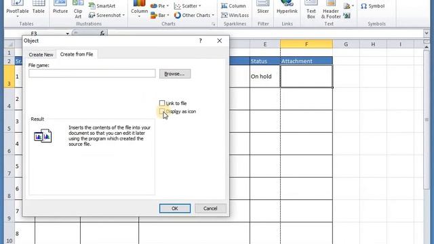The image size is (434, 244).
Task: Insert a SmartArt graphic
Action: click(102, 6)
